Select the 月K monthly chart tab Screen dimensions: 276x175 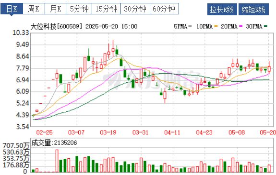[x=56, y=9]
